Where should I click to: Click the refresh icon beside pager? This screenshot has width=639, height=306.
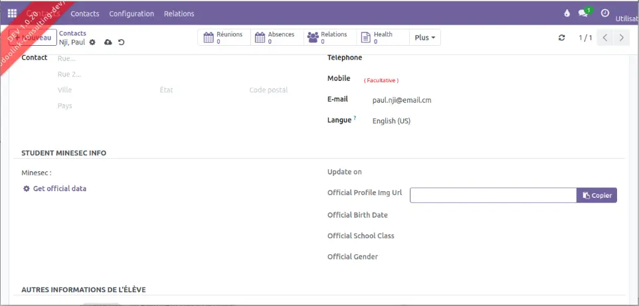(x=562, y=38)
